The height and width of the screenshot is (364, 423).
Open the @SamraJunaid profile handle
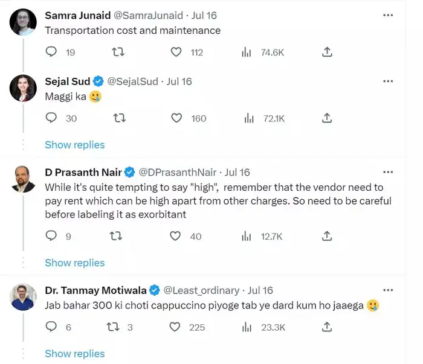[x=148, y=15]
